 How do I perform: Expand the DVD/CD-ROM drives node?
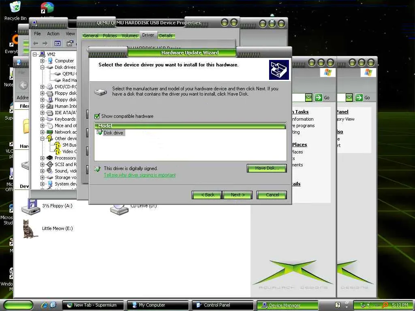tap(42, 87)
